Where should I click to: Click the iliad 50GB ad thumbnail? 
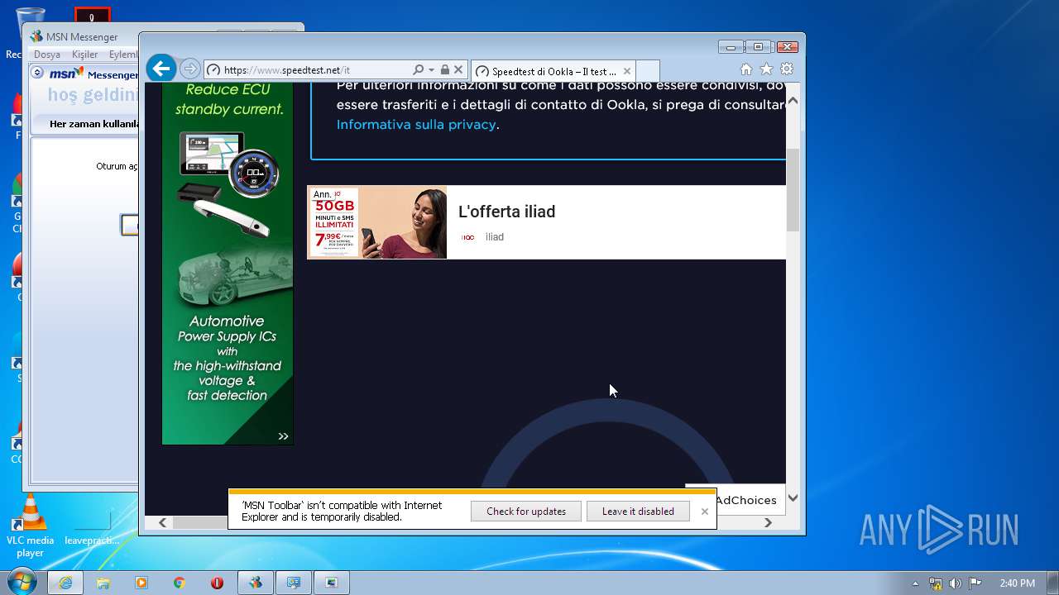[x=377, y=222]
